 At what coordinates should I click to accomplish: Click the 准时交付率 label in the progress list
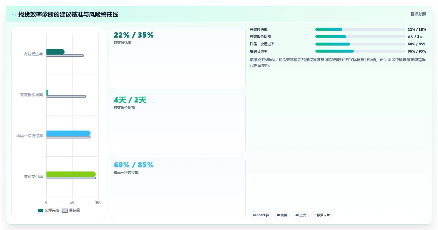click(259, 51)
